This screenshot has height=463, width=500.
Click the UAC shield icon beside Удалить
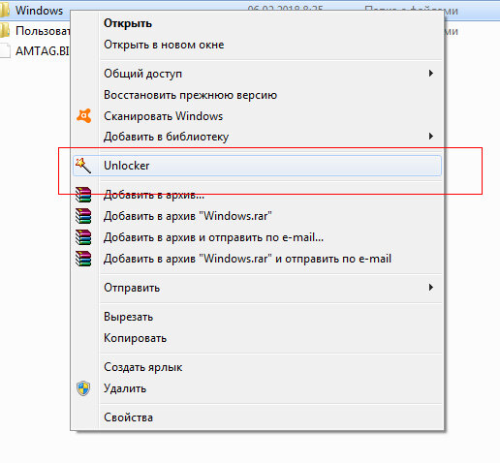(x=83, y=388)
